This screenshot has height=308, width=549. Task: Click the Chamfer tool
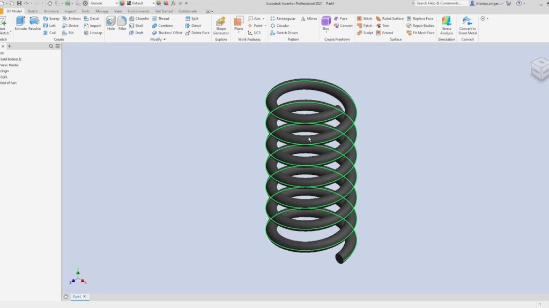point(139,19)
